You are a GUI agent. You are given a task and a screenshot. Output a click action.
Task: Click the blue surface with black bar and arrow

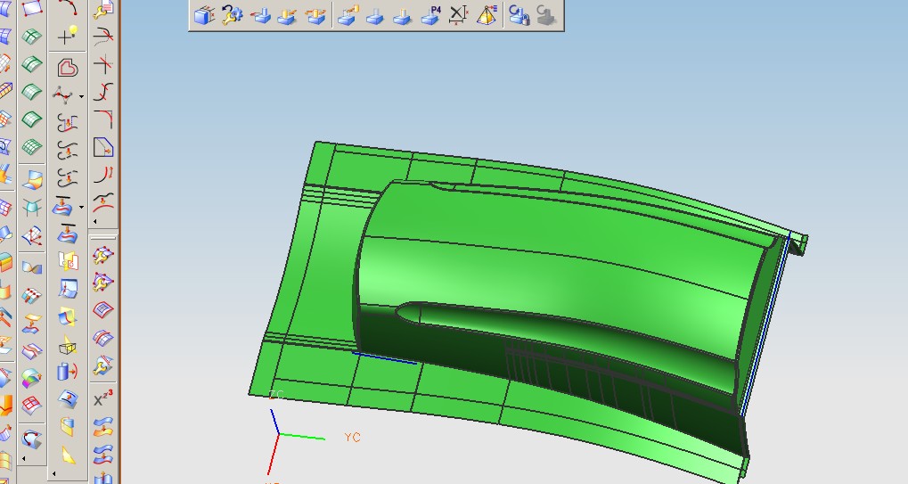(x=68, y=233)
